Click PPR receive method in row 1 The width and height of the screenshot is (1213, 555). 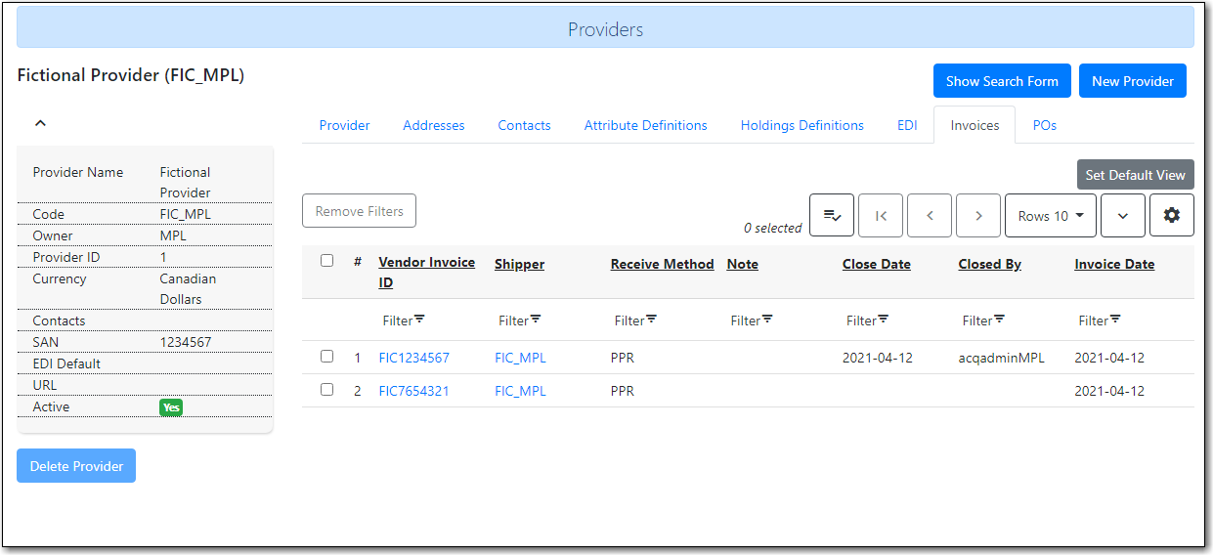(x=623, y=358)
